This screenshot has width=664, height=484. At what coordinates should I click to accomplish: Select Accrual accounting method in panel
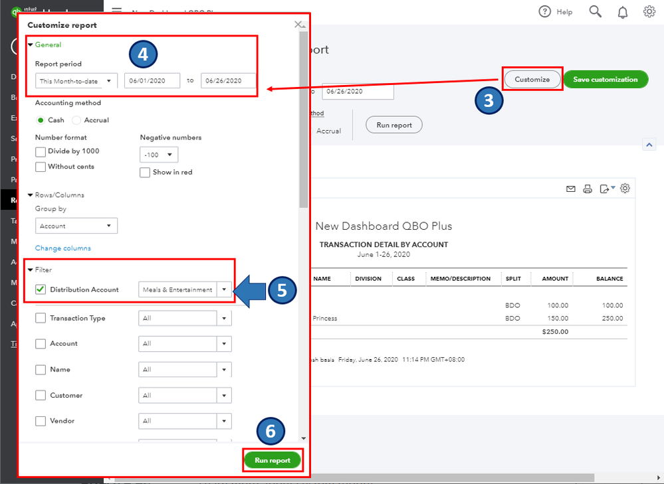point(76,120)
